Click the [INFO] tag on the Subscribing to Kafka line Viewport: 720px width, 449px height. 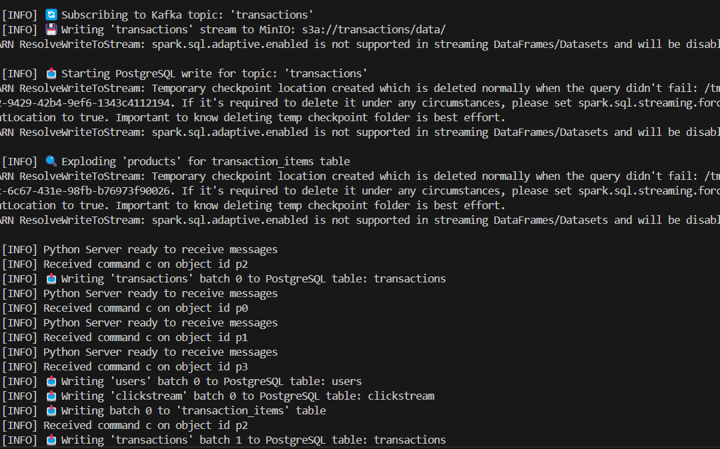tap(20, 15)
